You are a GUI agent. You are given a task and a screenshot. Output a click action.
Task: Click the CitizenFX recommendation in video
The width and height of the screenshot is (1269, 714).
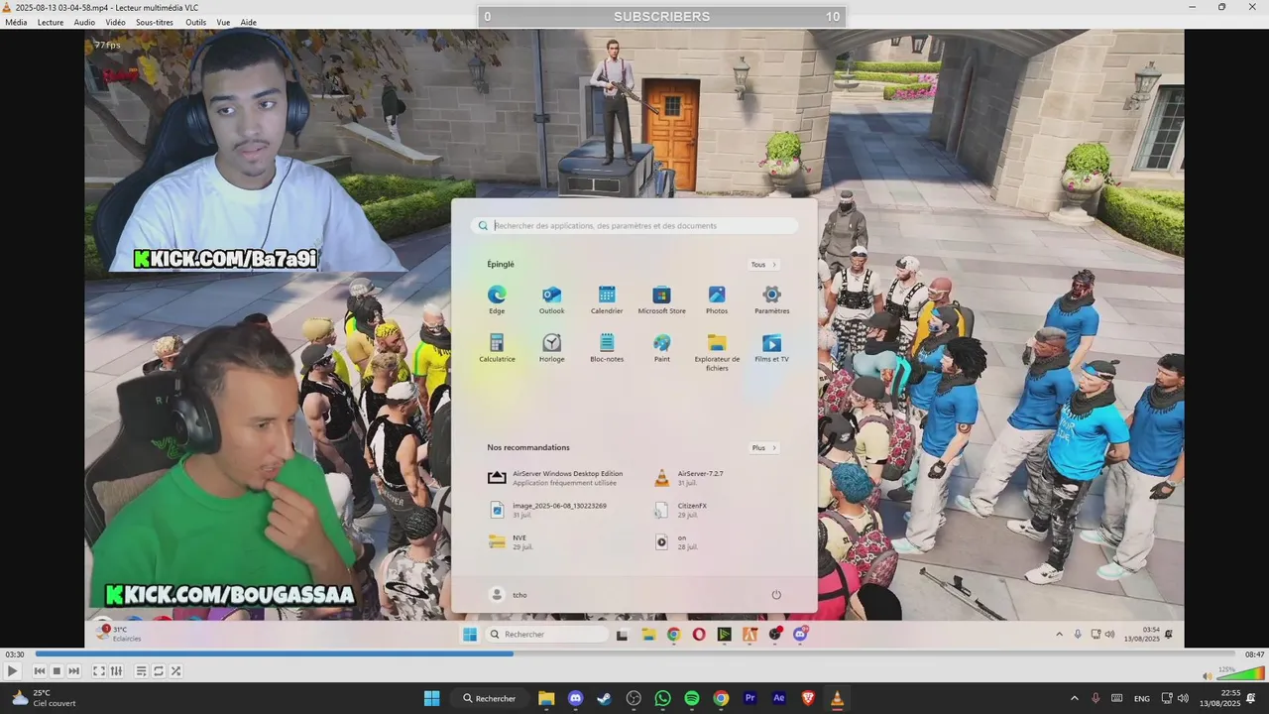pyautogui.click(x=682, y=510)
